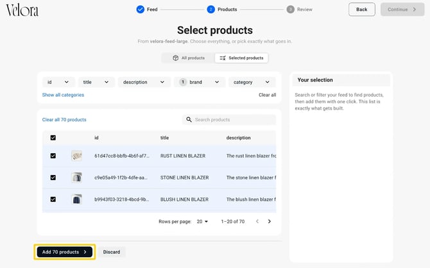The image size is (430, 268).
Task: Click the 'Your selection' panel heading
Action: pos(315,80)
